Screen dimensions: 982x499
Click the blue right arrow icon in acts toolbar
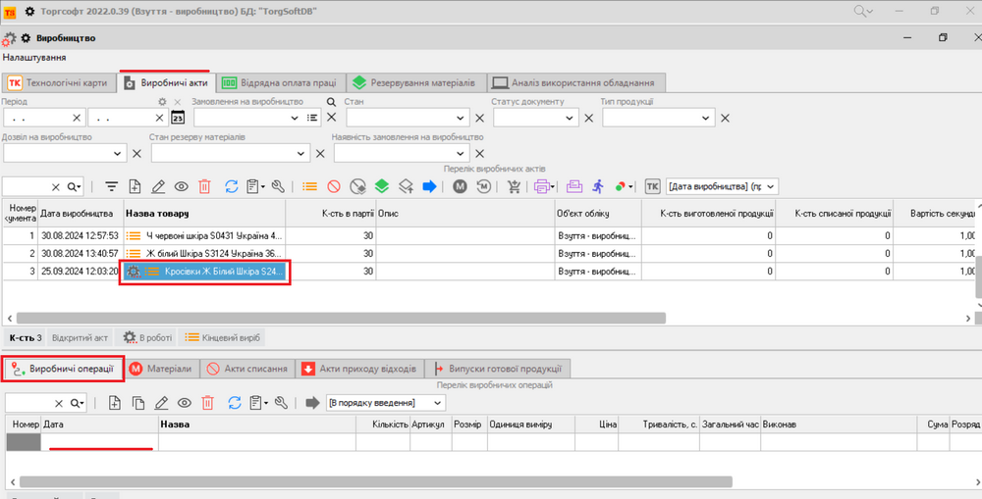[x=429, y=186]
